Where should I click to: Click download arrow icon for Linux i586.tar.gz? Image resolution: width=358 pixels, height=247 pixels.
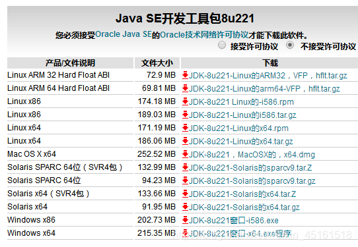pos(185,115)
